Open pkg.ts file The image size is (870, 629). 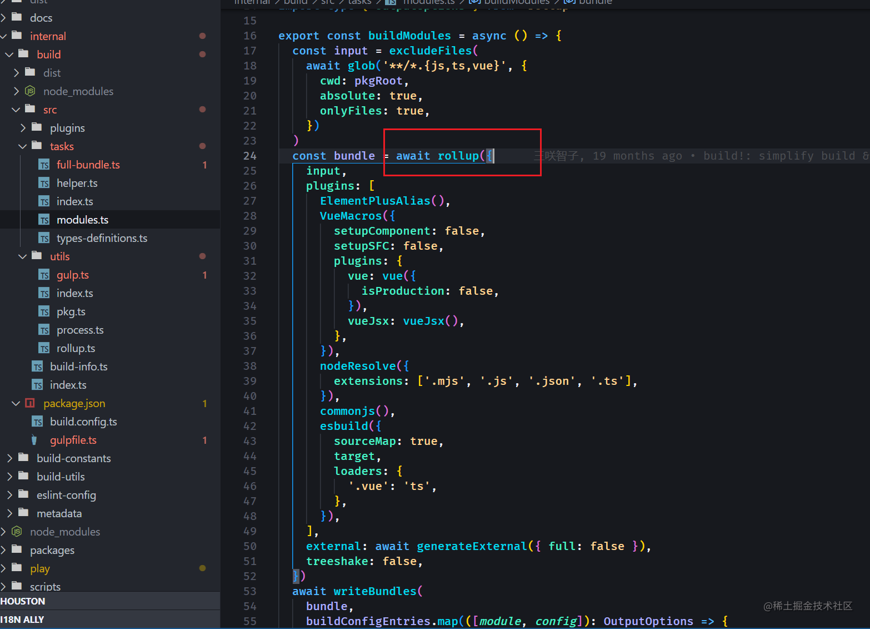pyautogui.click(x=71, y=311)
